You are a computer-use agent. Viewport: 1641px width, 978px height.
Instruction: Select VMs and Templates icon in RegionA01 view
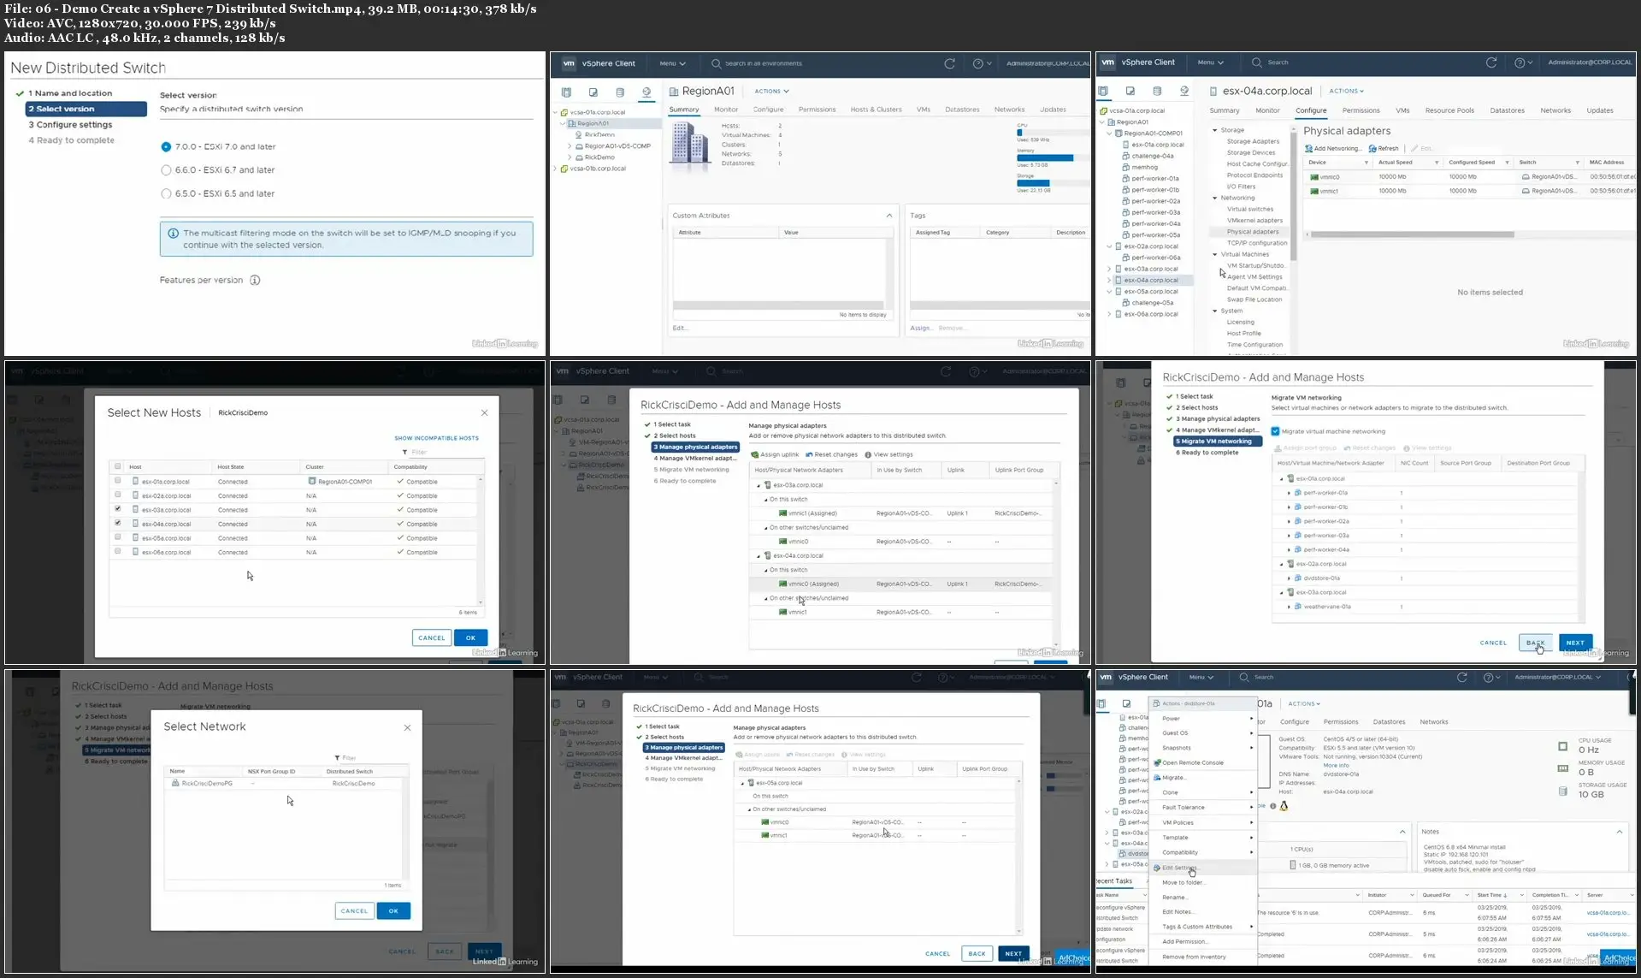pos(593,92)
